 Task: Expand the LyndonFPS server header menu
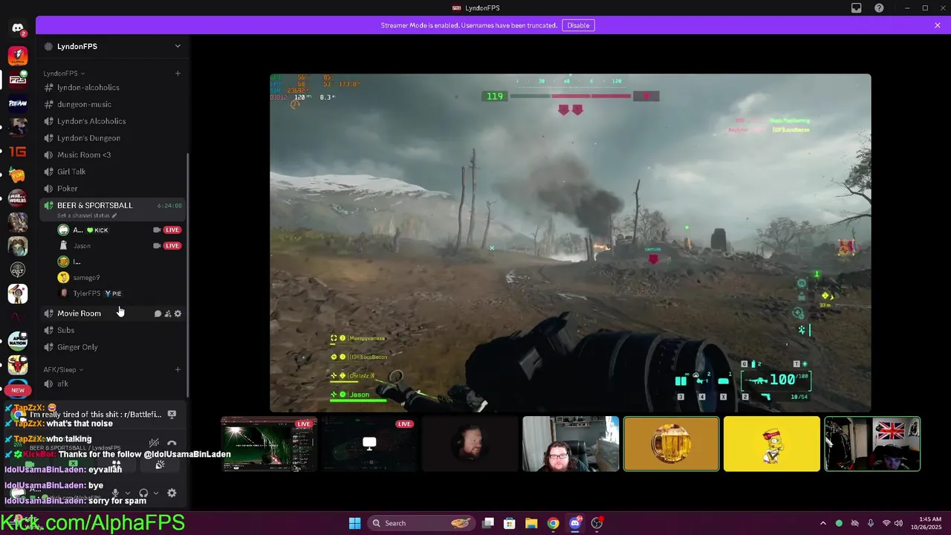click(x=178, y=46)
